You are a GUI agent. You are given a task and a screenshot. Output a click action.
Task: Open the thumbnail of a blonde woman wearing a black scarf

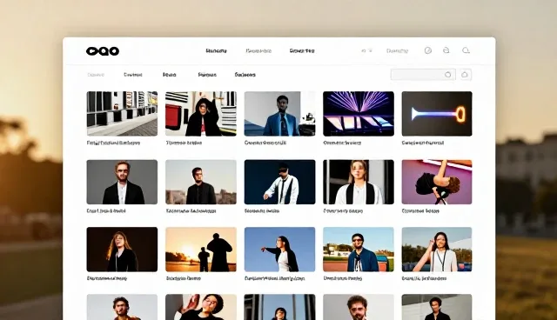359,182
